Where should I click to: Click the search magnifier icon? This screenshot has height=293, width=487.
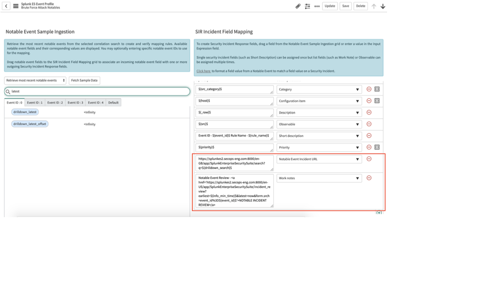click(8, 91)
